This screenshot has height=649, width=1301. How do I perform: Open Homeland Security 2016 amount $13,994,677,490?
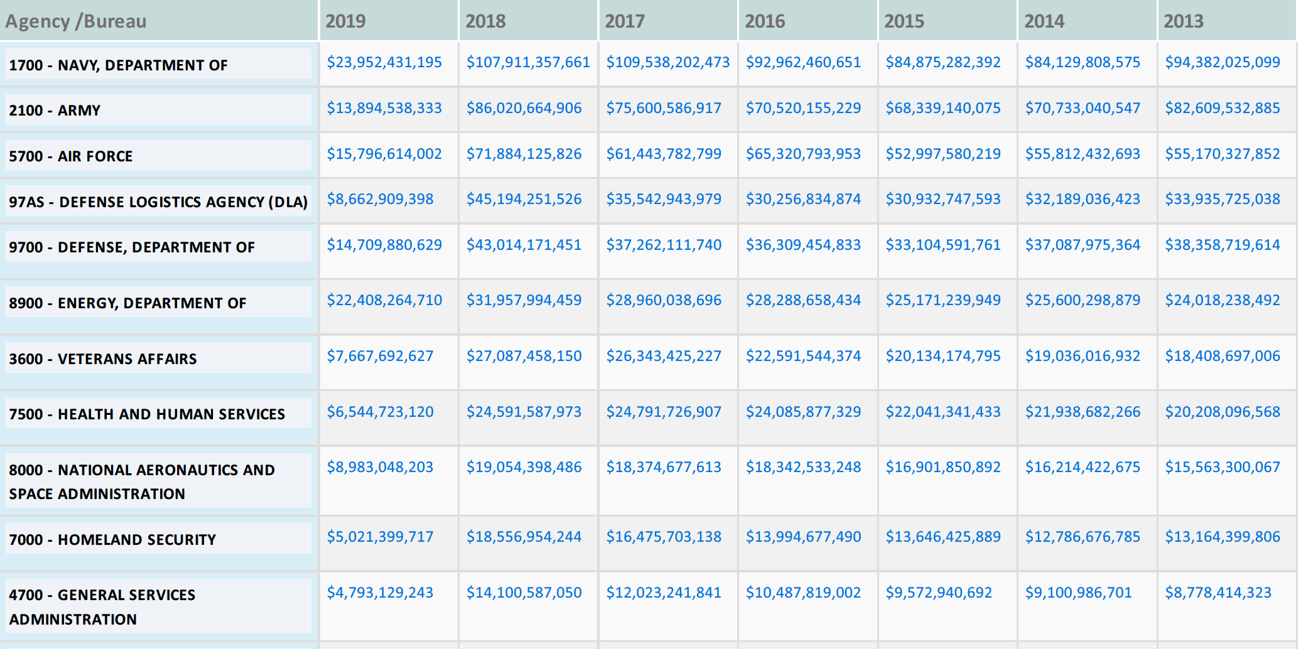point(803,537)
